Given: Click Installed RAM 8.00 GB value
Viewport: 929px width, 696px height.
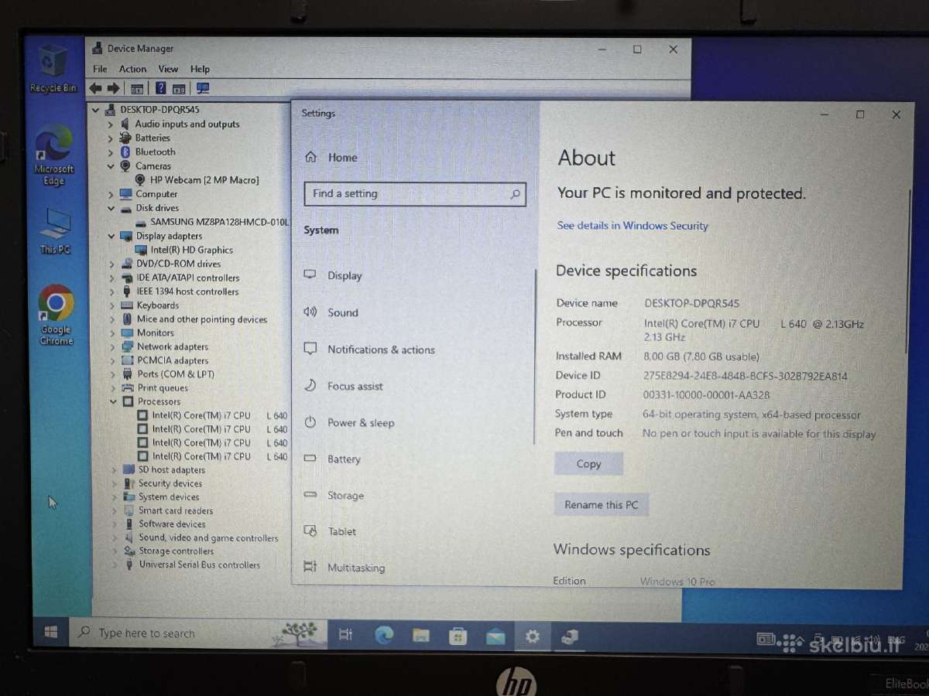Looking at the screenshot, I should [701, 357].
